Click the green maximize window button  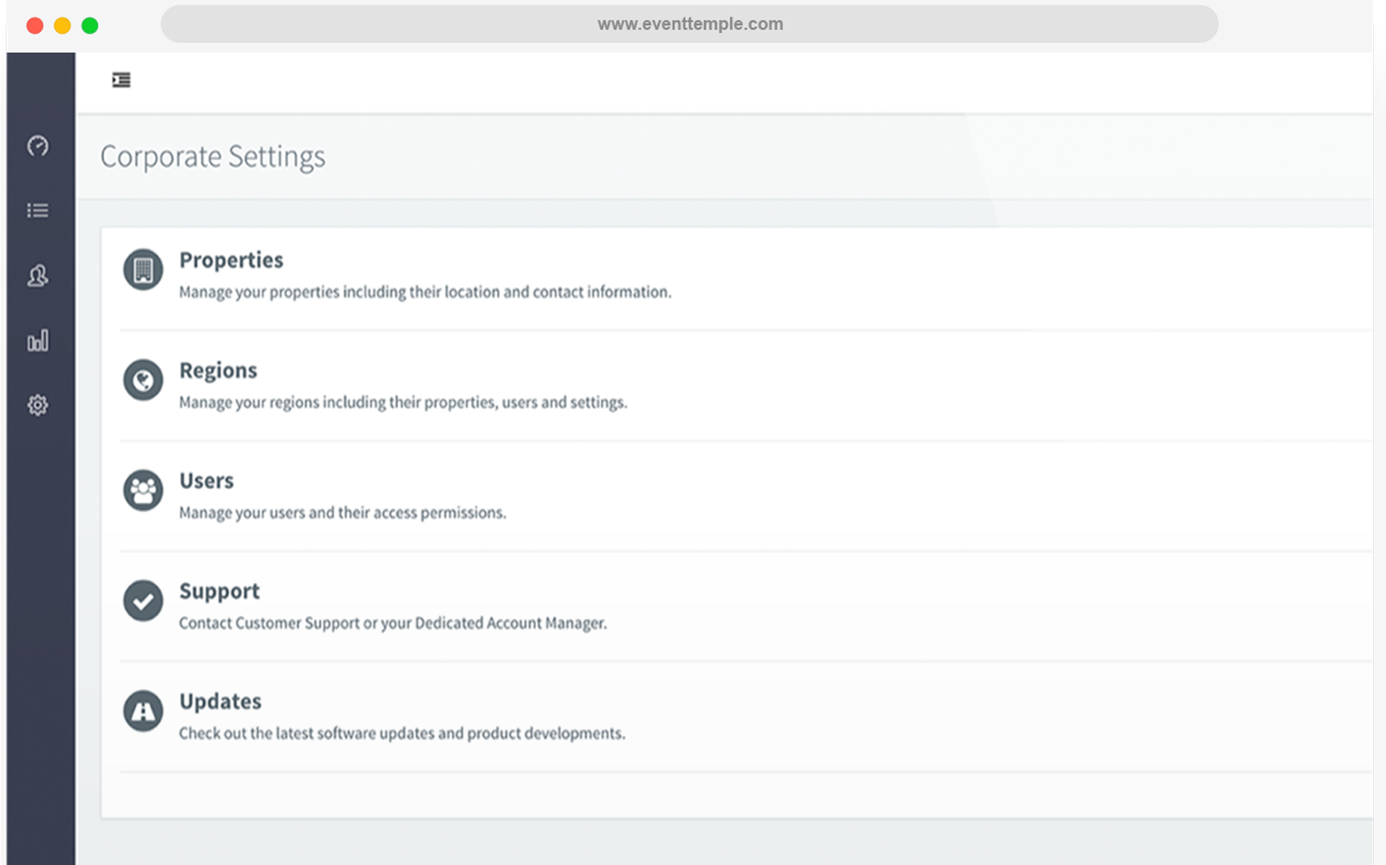tap(90, 25)
